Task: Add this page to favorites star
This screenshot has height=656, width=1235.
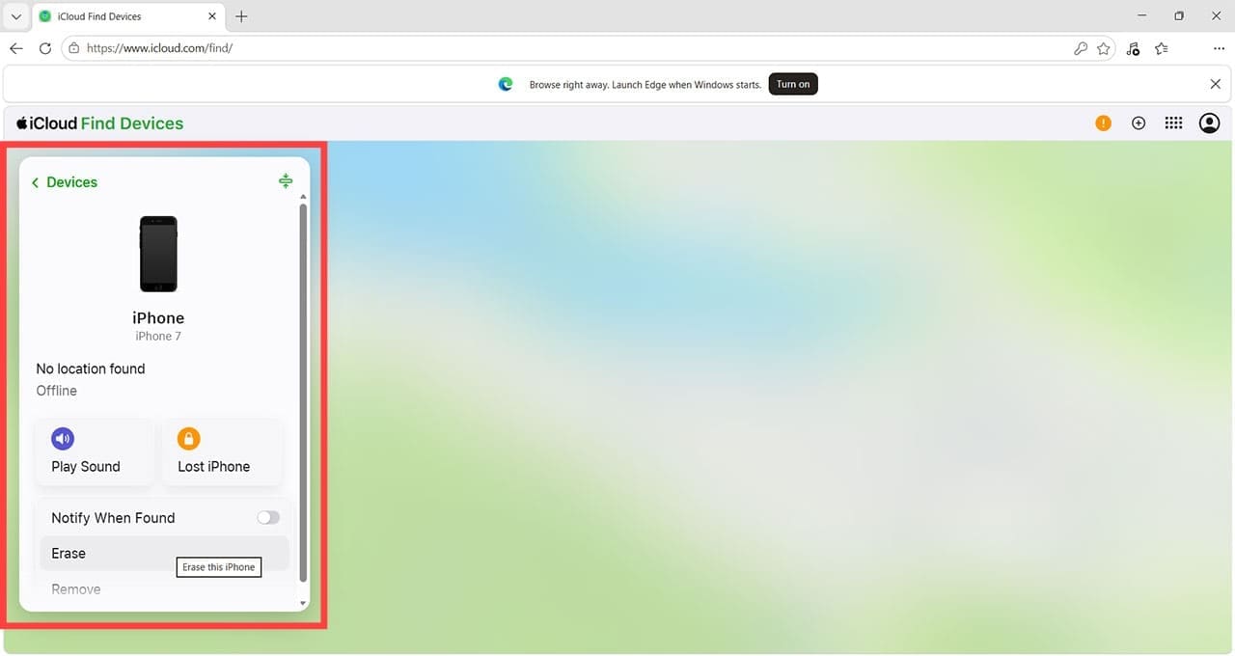Action: coord(1104,48)
